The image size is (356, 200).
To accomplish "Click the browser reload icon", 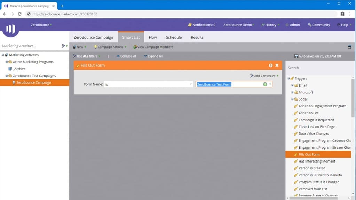I will 20,14.
